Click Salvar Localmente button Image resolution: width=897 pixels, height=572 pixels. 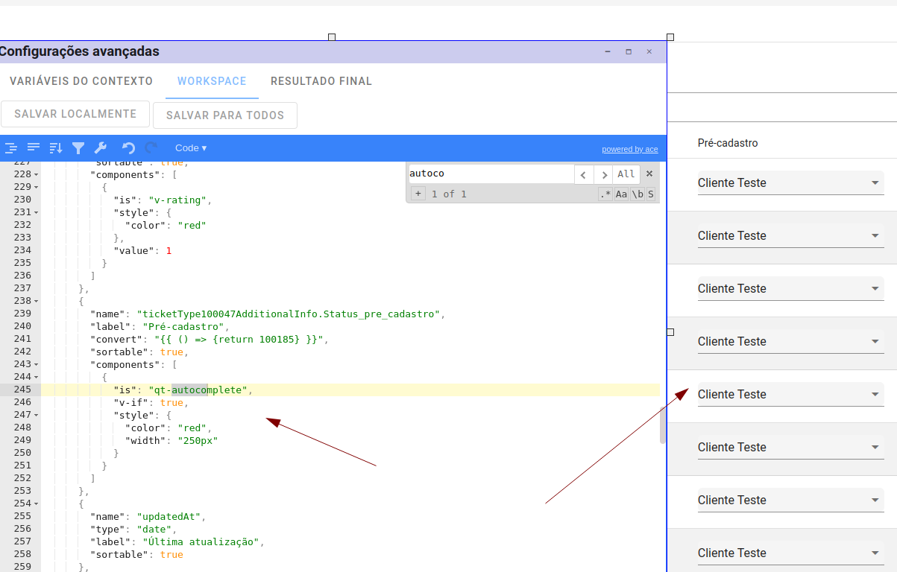(75, 114)
